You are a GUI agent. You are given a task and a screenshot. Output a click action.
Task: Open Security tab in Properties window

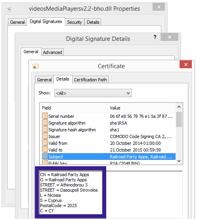(75, 22)
